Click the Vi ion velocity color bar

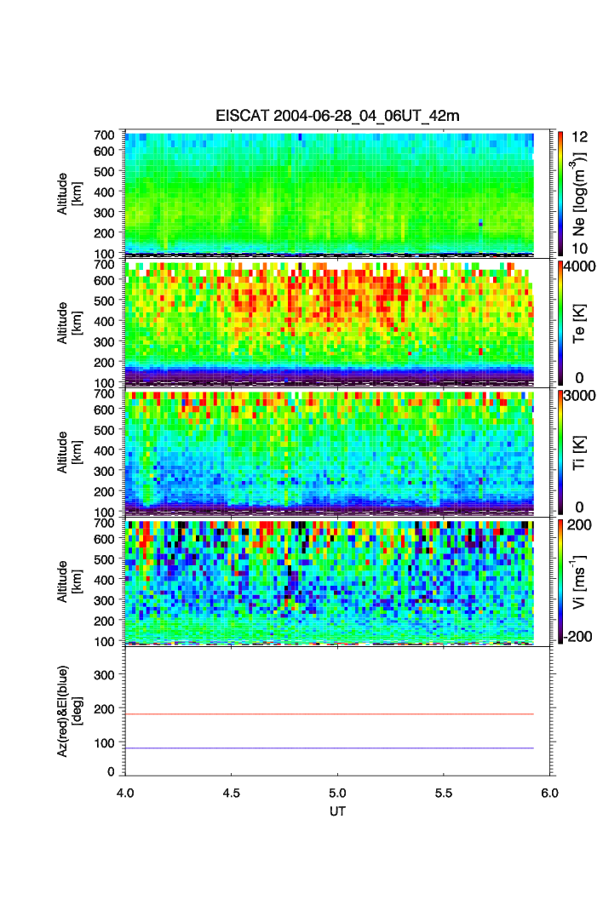[x=561, y=581]
